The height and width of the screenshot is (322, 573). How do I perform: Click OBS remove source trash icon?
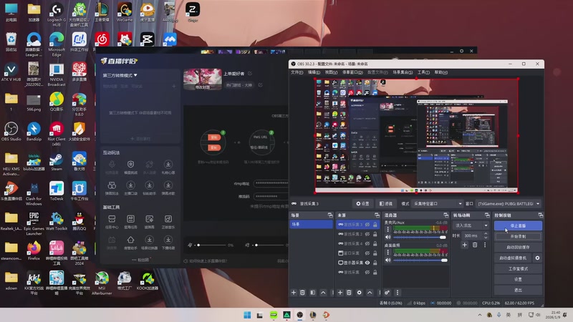(x=349, y=293)
